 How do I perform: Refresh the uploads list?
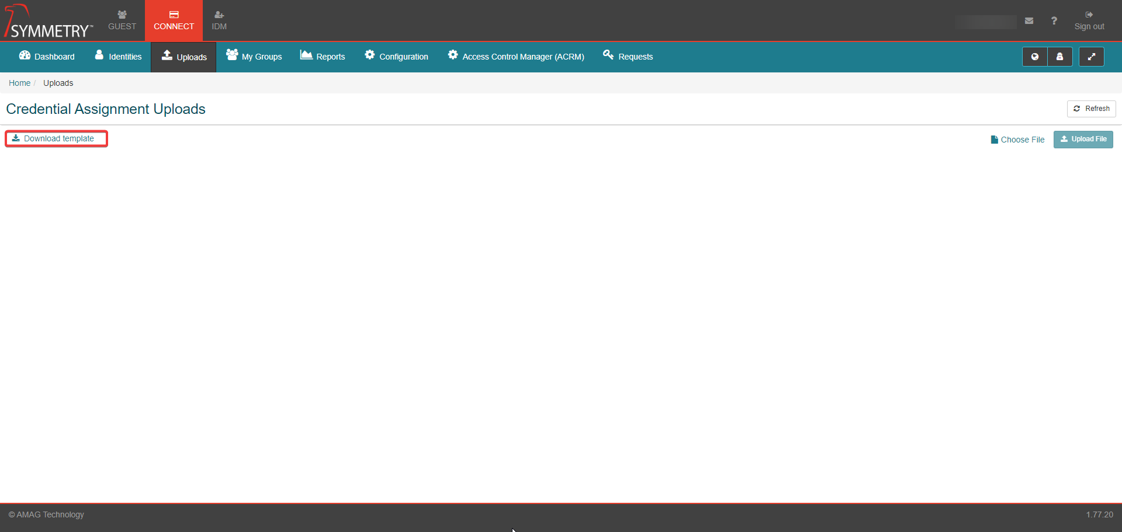coord(1091,109)
